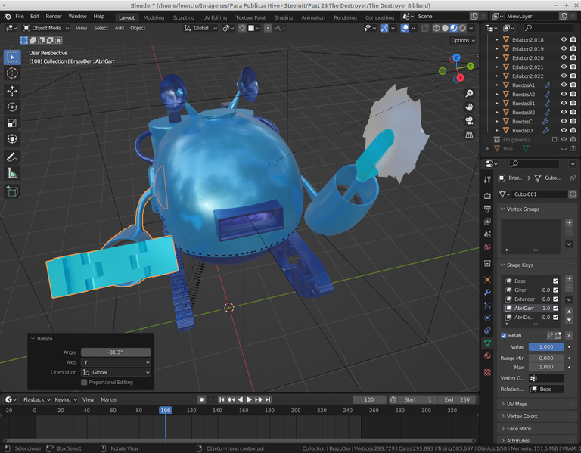Open the Render menu
Image resolution: width=581 pixels, height=453 pixels.
[54, 17]
